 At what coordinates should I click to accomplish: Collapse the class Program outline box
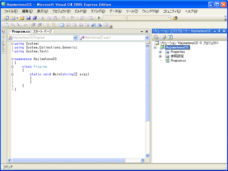click(13, 67)
